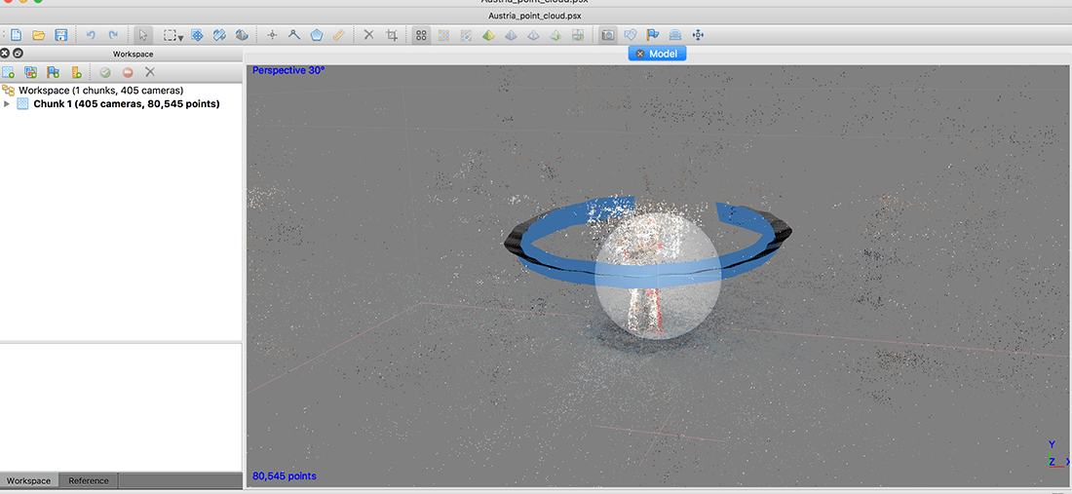The height and width of the screenshot is (494, 1072).
Task: Delete selection with the toolbar X icon
Action: (x=368, y=35)
